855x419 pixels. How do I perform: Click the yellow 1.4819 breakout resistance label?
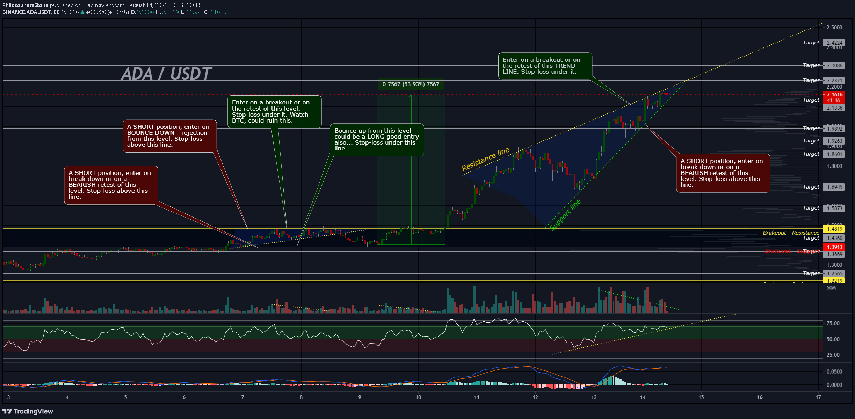pyautogui.click(x=834, y=229)
